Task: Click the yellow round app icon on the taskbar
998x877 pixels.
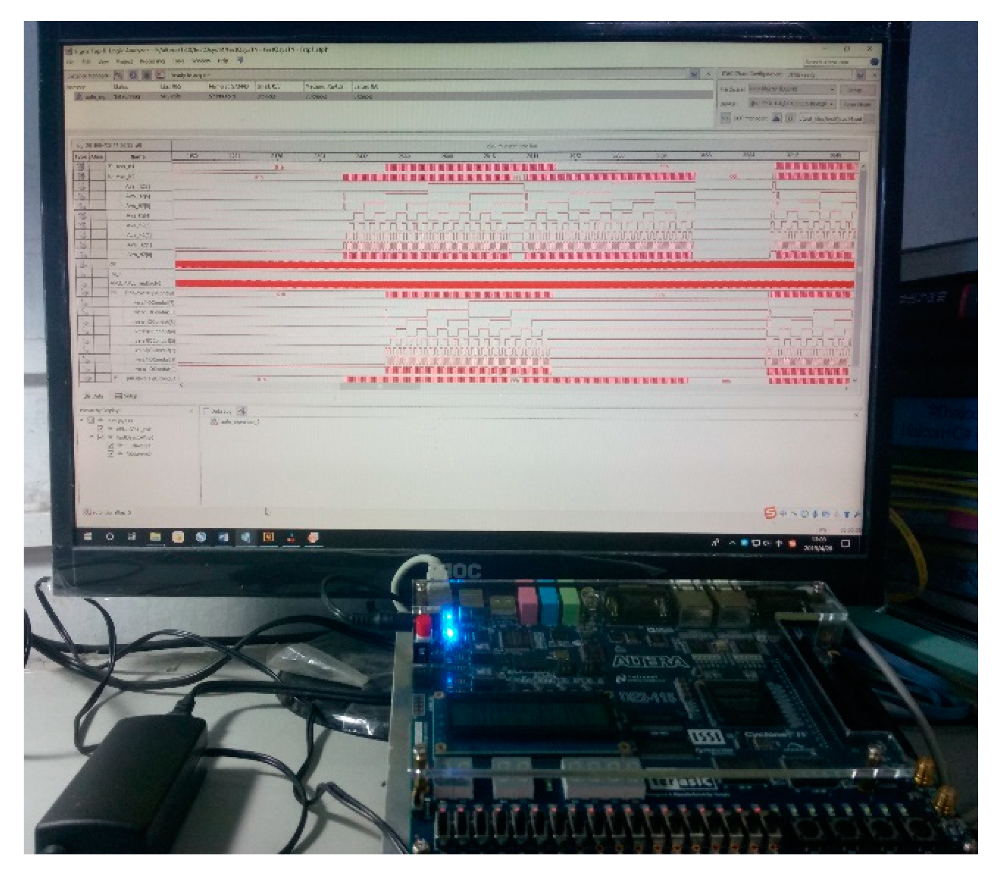Action: [x=178, y=537]
